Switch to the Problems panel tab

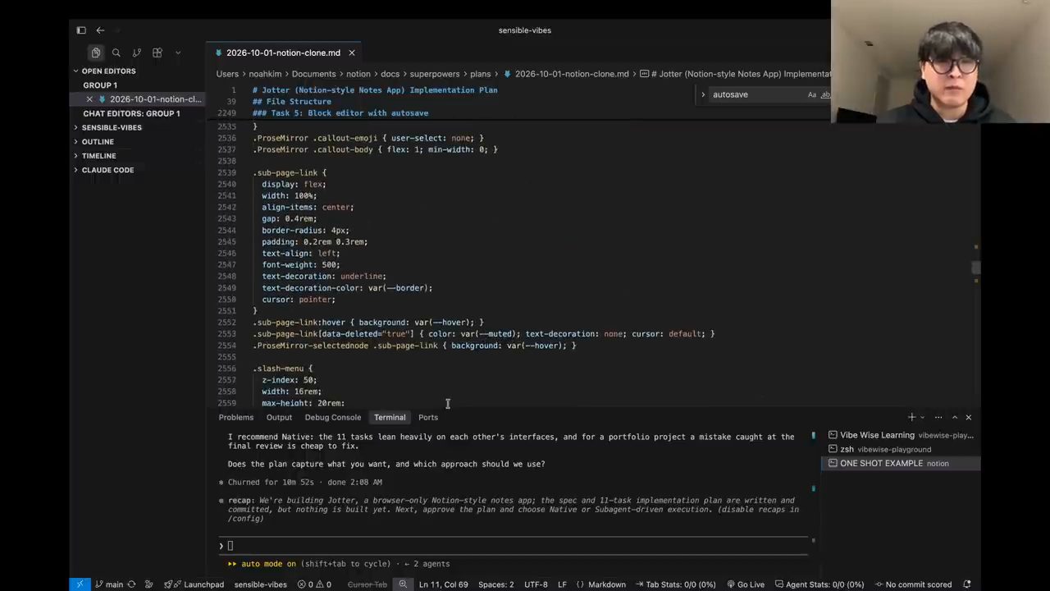click(235, 417)
